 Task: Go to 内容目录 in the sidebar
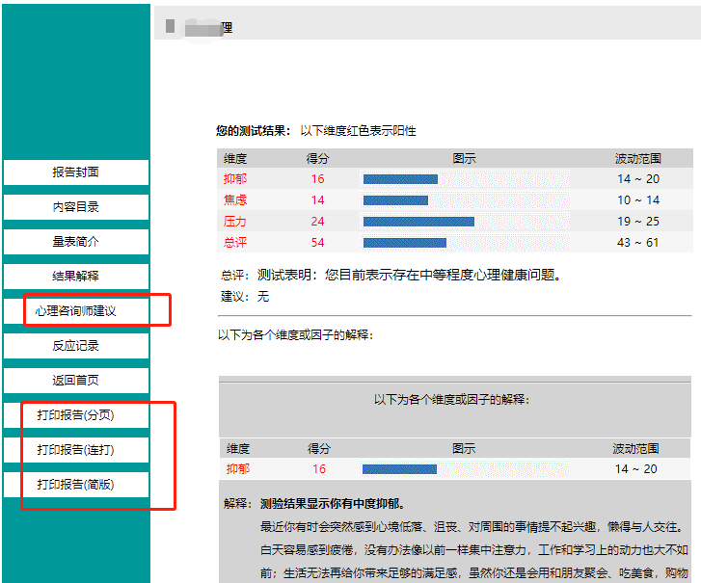[x=75, y=207]
